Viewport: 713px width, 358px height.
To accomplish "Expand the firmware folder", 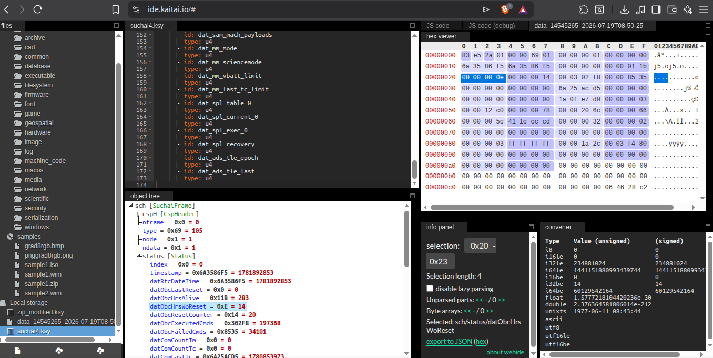I will [36, 95].
